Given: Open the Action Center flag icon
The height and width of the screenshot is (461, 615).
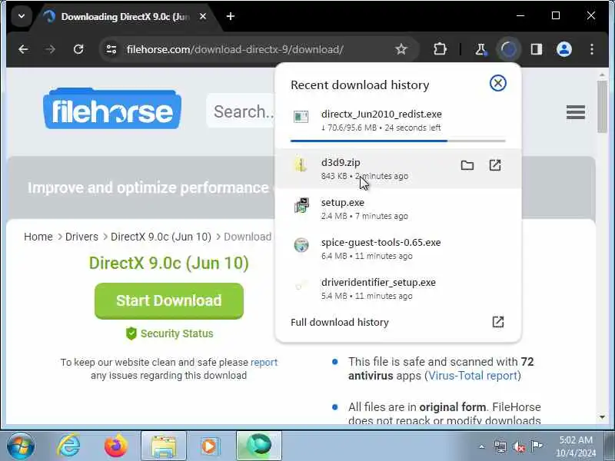Looking at the screenshot, I should click(x=537, y=446).
